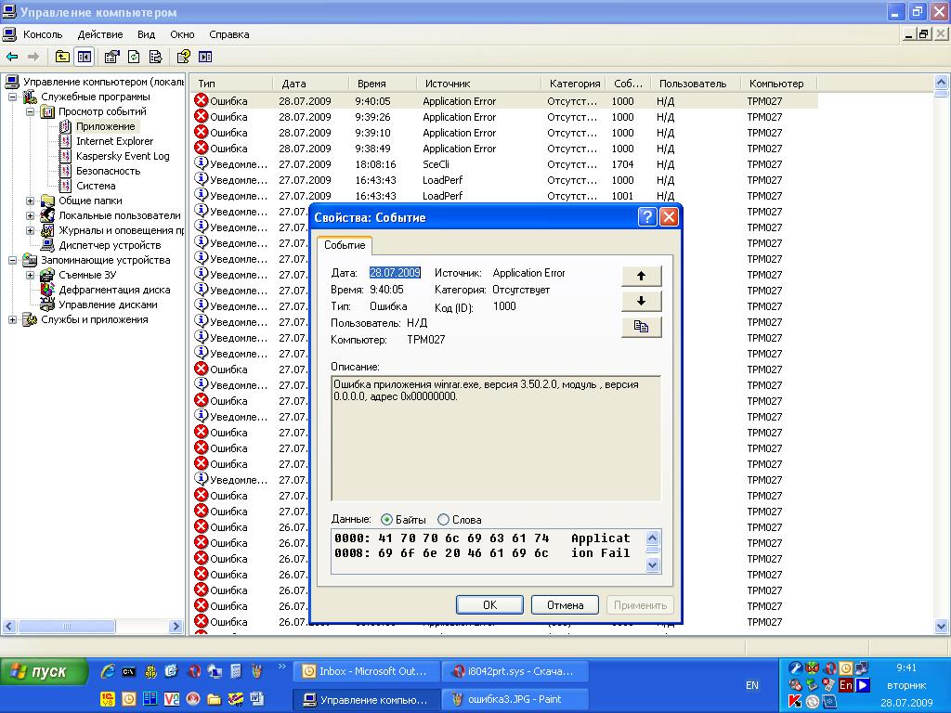The width and height of the screenshot is (951, 713).
Task: Switch to i8042prt.sys Opera taskbar button
Action: (515, 671)
